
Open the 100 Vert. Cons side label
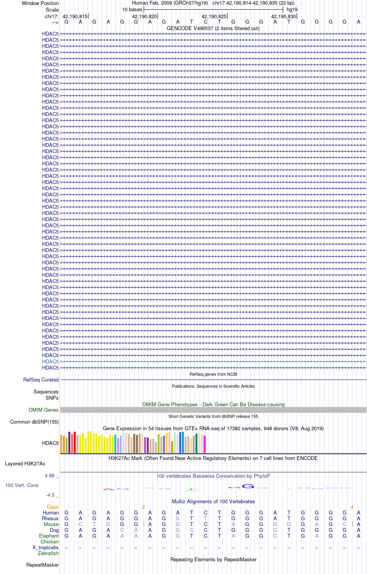tap(22, 485)
